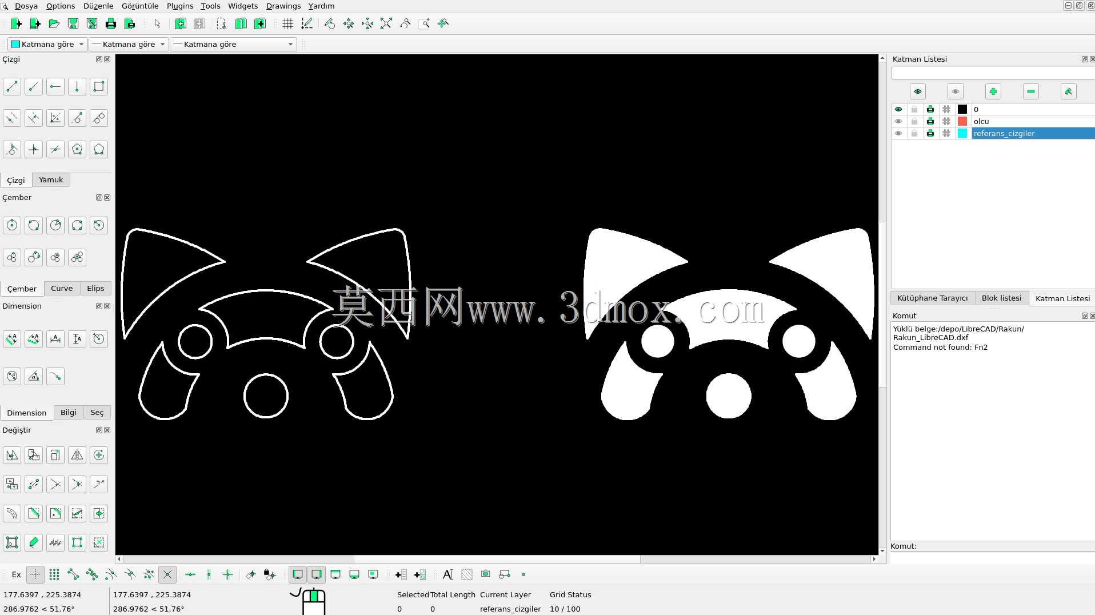
Task: Select the three-point Circle tool
Action: tap(77, 225)
